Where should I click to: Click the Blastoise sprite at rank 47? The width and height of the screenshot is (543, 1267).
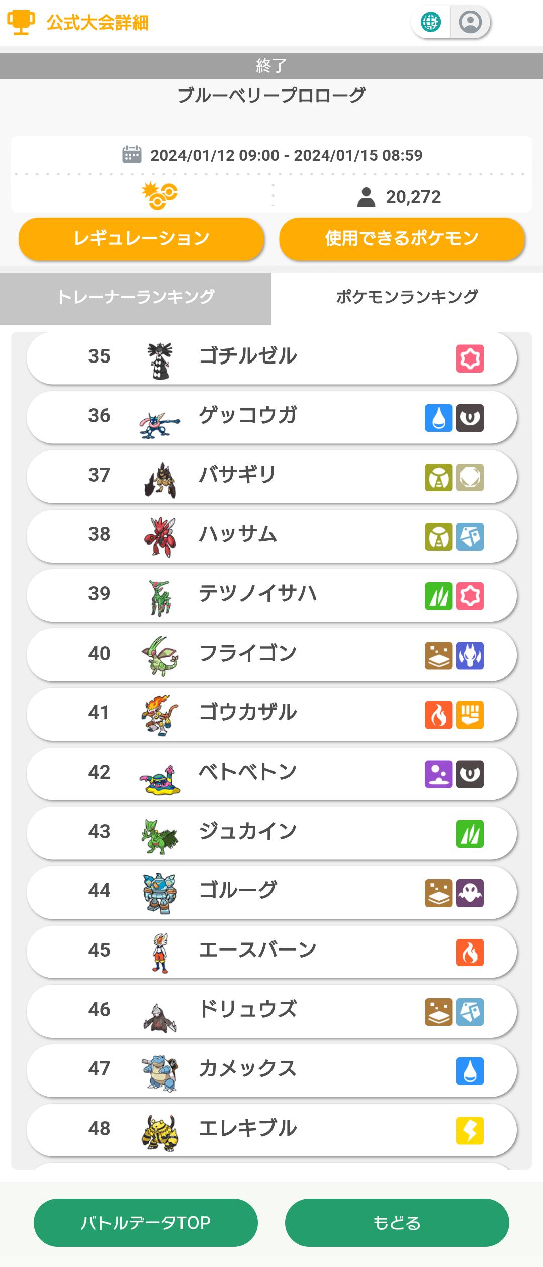pyautogui.click(x=160, y=1072)
